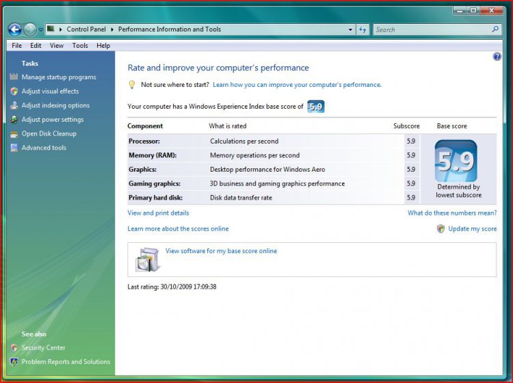Screen dimensions: 513x383
Task: Click the Control Panel icon in address bar
Action: (x=51, y=29)
